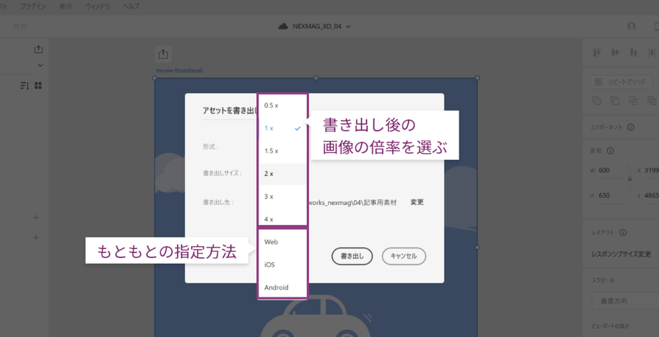Click the align top icon
This screenshot has width=659, height=337.
(596, 53)
